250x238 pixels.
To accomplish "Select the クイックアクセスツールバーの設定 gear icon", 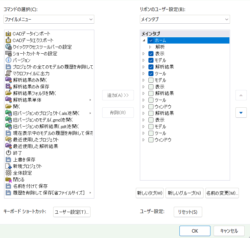I will [9, 47].
